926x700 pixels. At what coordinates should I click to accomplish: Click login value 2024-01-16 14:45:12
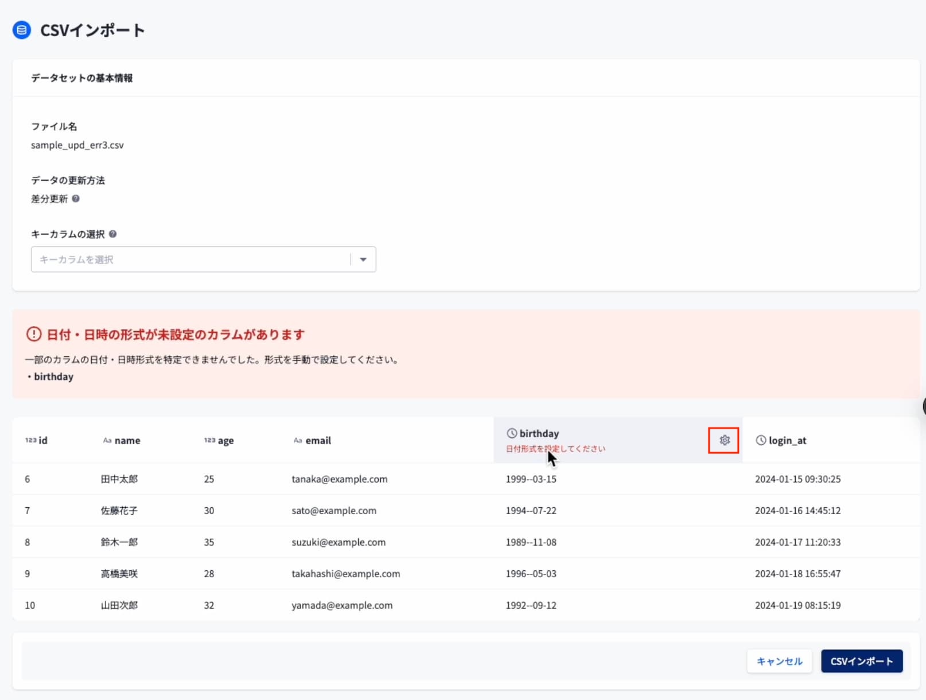point(797,511)
